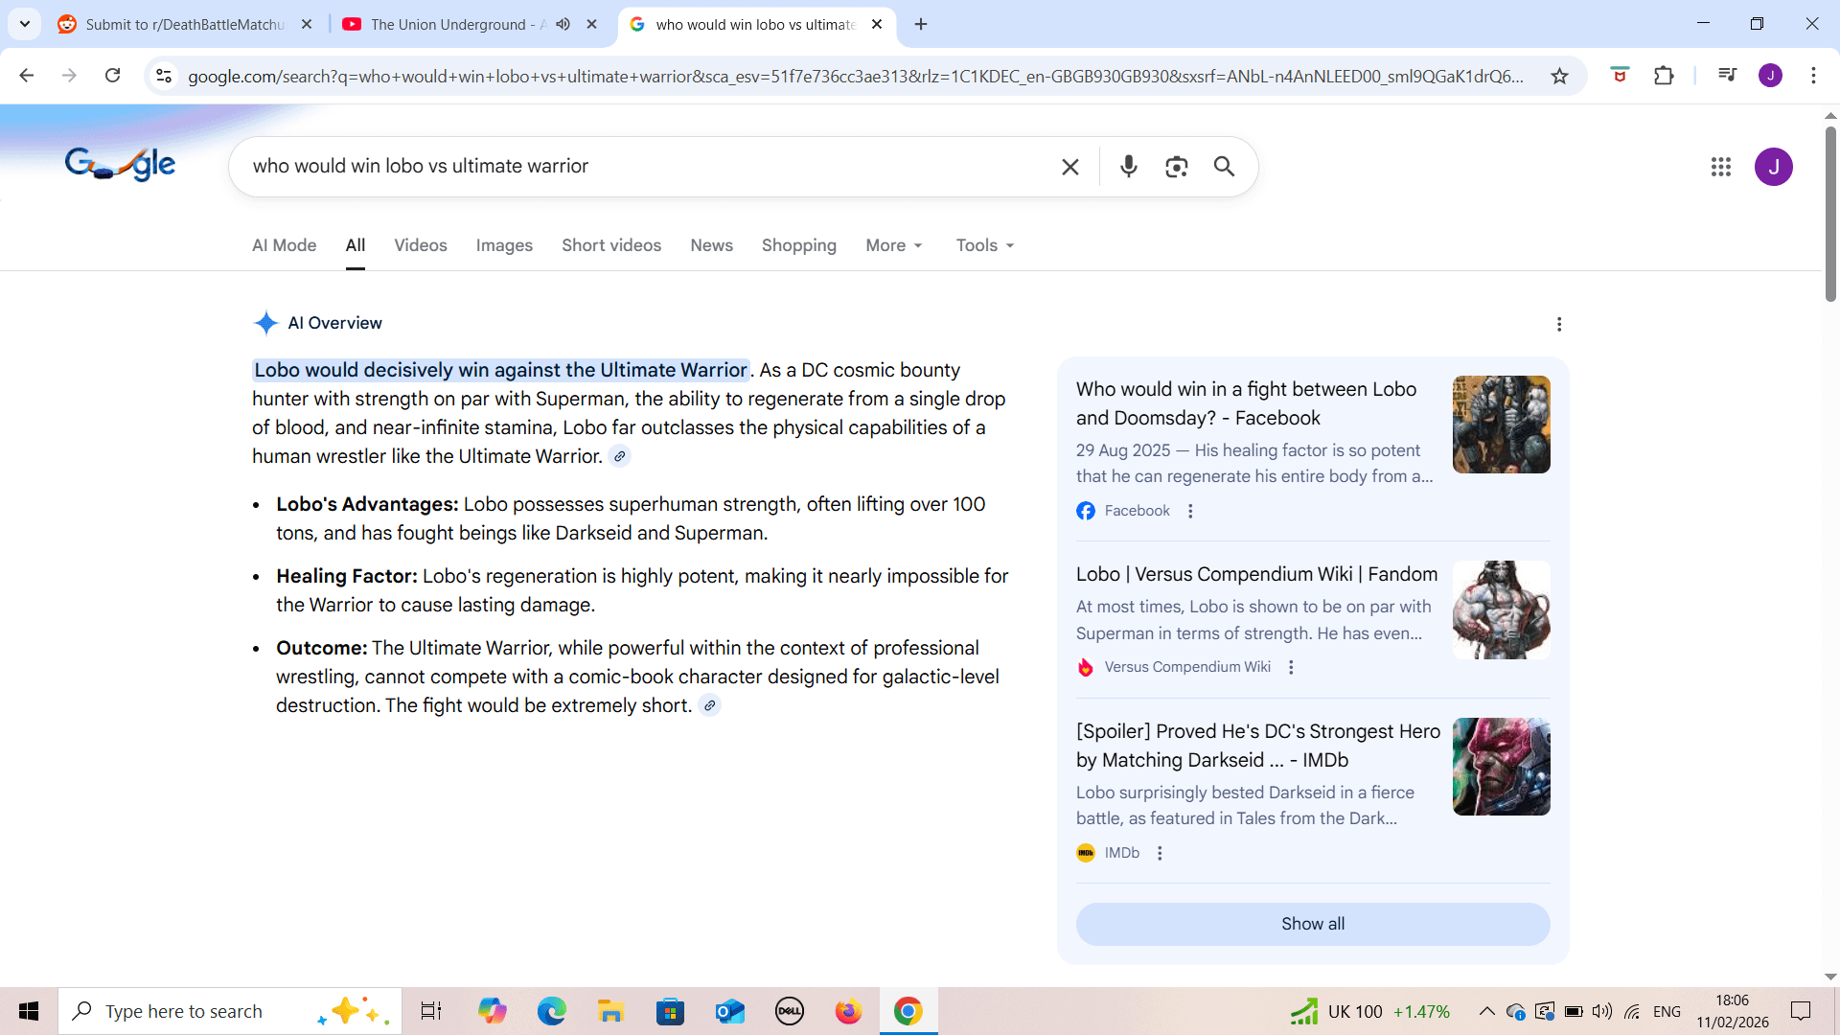The width and height of the screenshot is (1840, 1035).
Task: Open tab search chevron in tab strip
Action: point(25,24)
